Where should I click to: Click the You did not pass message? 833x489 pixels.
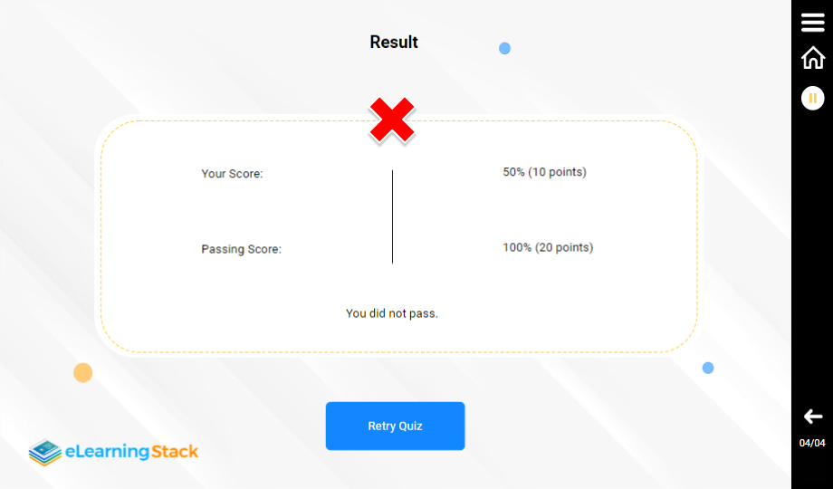[391, 313]
